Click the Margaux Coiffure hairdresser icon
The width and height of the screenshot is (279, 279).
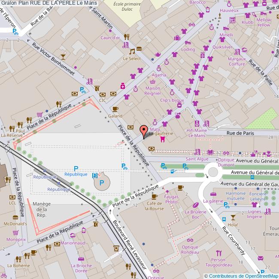pyautogui.click(x=244, y=50)
